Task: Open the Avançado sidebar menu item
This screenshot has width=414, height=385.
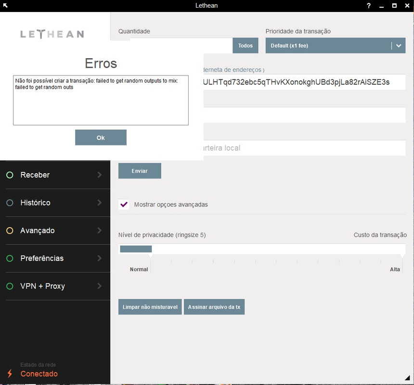Action: [55, 231]
